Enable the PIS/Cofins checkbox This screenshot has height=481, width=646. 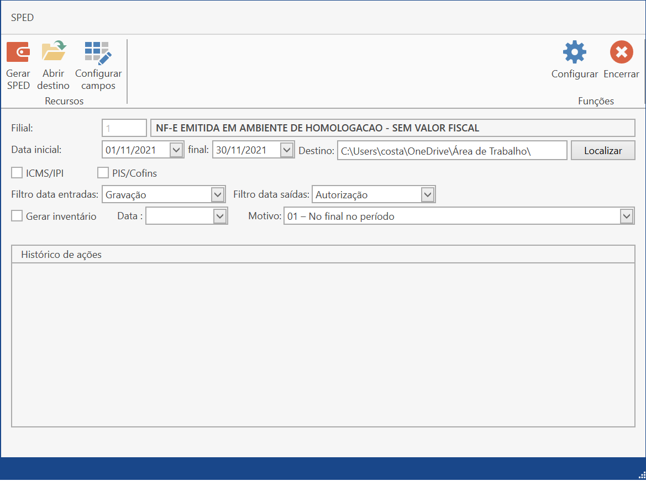tap(103, 173)
